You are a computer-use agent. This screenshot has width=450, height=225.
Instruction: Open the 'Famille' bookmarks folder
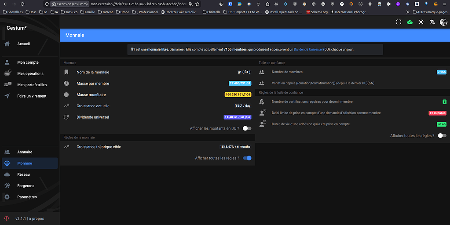87,12
